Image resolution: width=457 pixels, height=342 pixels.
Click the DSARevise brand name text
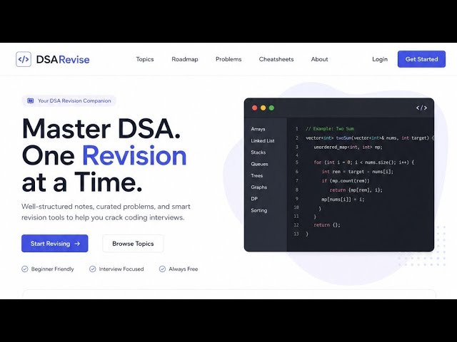click(63, 59)
